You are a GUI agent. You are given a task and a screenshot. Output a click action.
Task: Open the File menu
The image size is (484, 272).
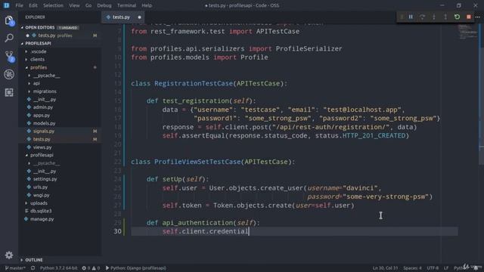point(19,5)
